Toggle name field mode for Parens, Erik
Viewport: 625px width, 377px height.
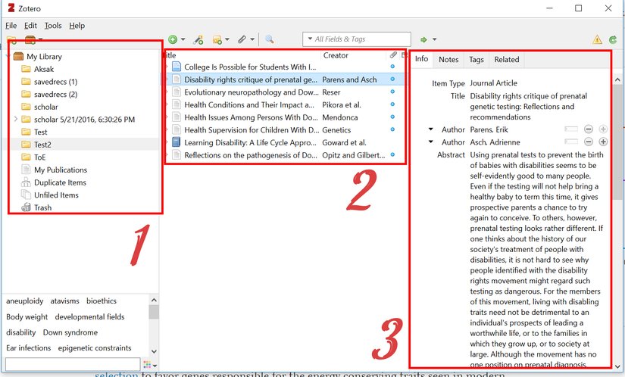coord(571,129)
